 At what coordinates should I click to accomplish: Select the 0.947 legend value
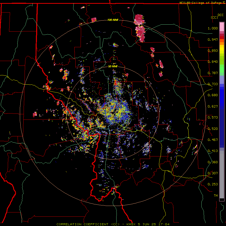(213, 39)
